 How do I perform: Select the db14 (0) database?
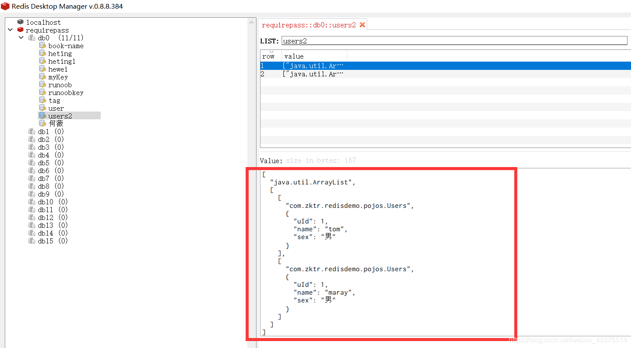(x=53, y=233)
